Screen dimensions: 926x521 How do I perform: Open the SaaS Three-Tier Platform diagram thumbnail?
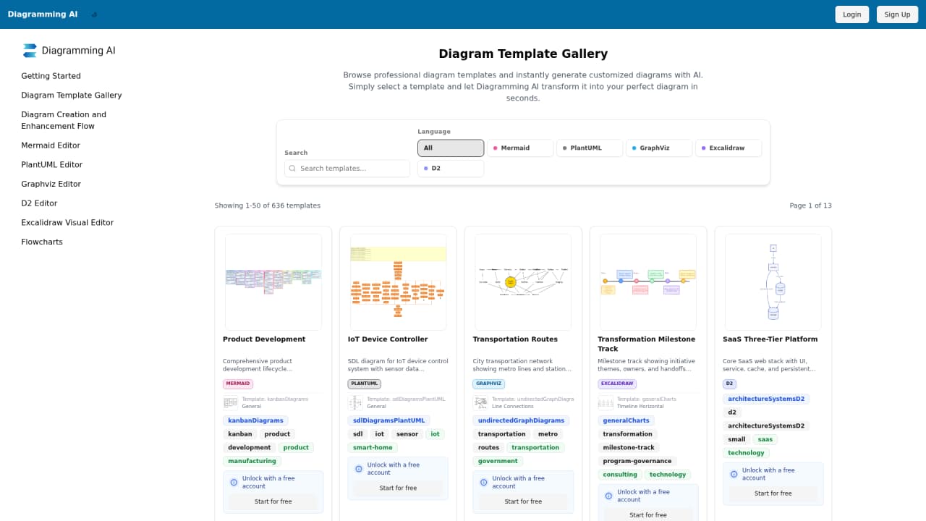pos(773,282)
